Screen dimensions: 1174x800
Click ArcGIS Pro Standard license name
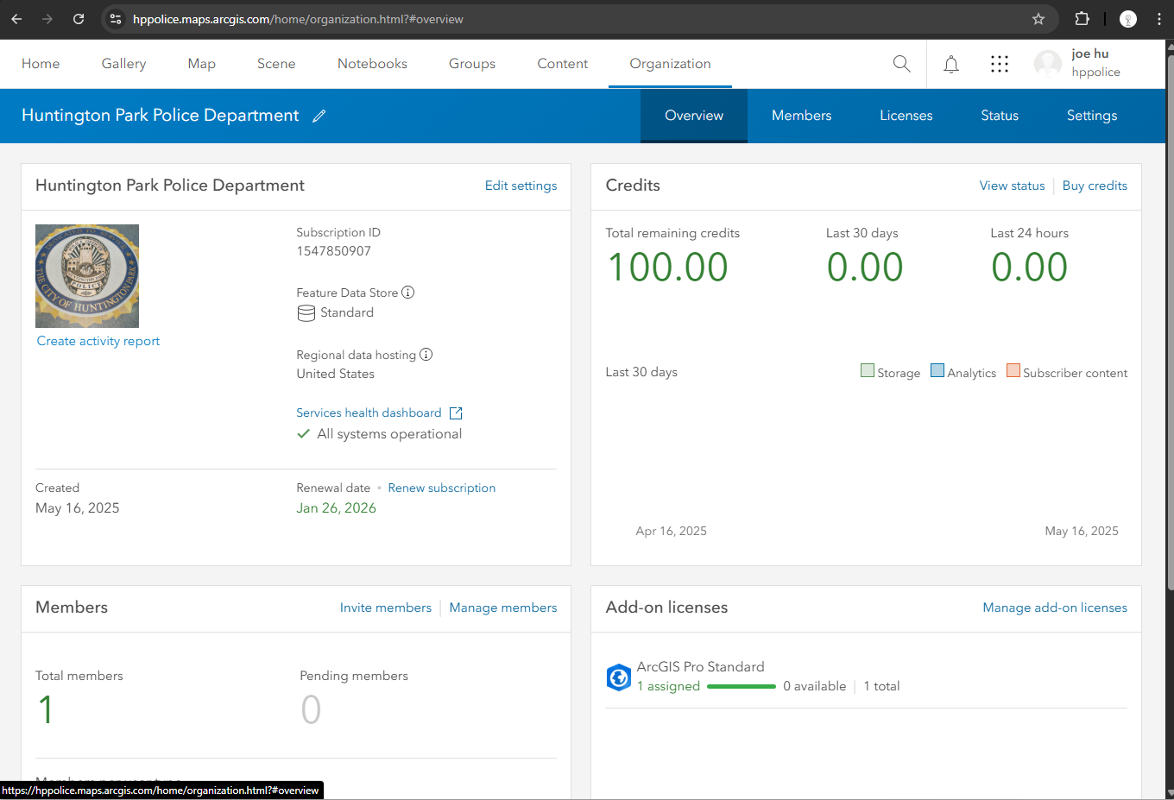[x=700, y=667]
